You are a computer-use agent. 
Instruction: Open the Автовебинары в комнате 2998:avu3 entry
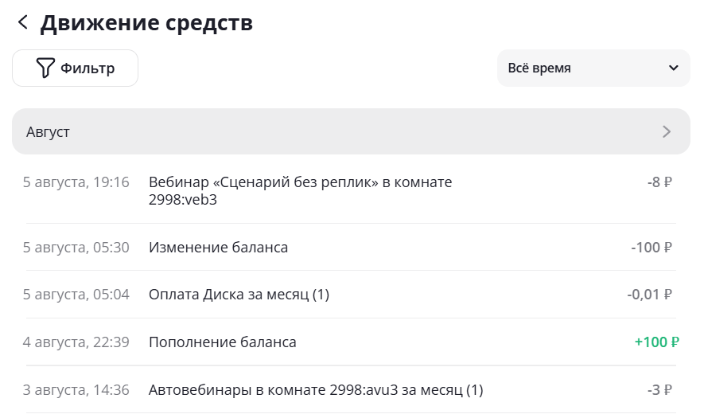(316, 390)
